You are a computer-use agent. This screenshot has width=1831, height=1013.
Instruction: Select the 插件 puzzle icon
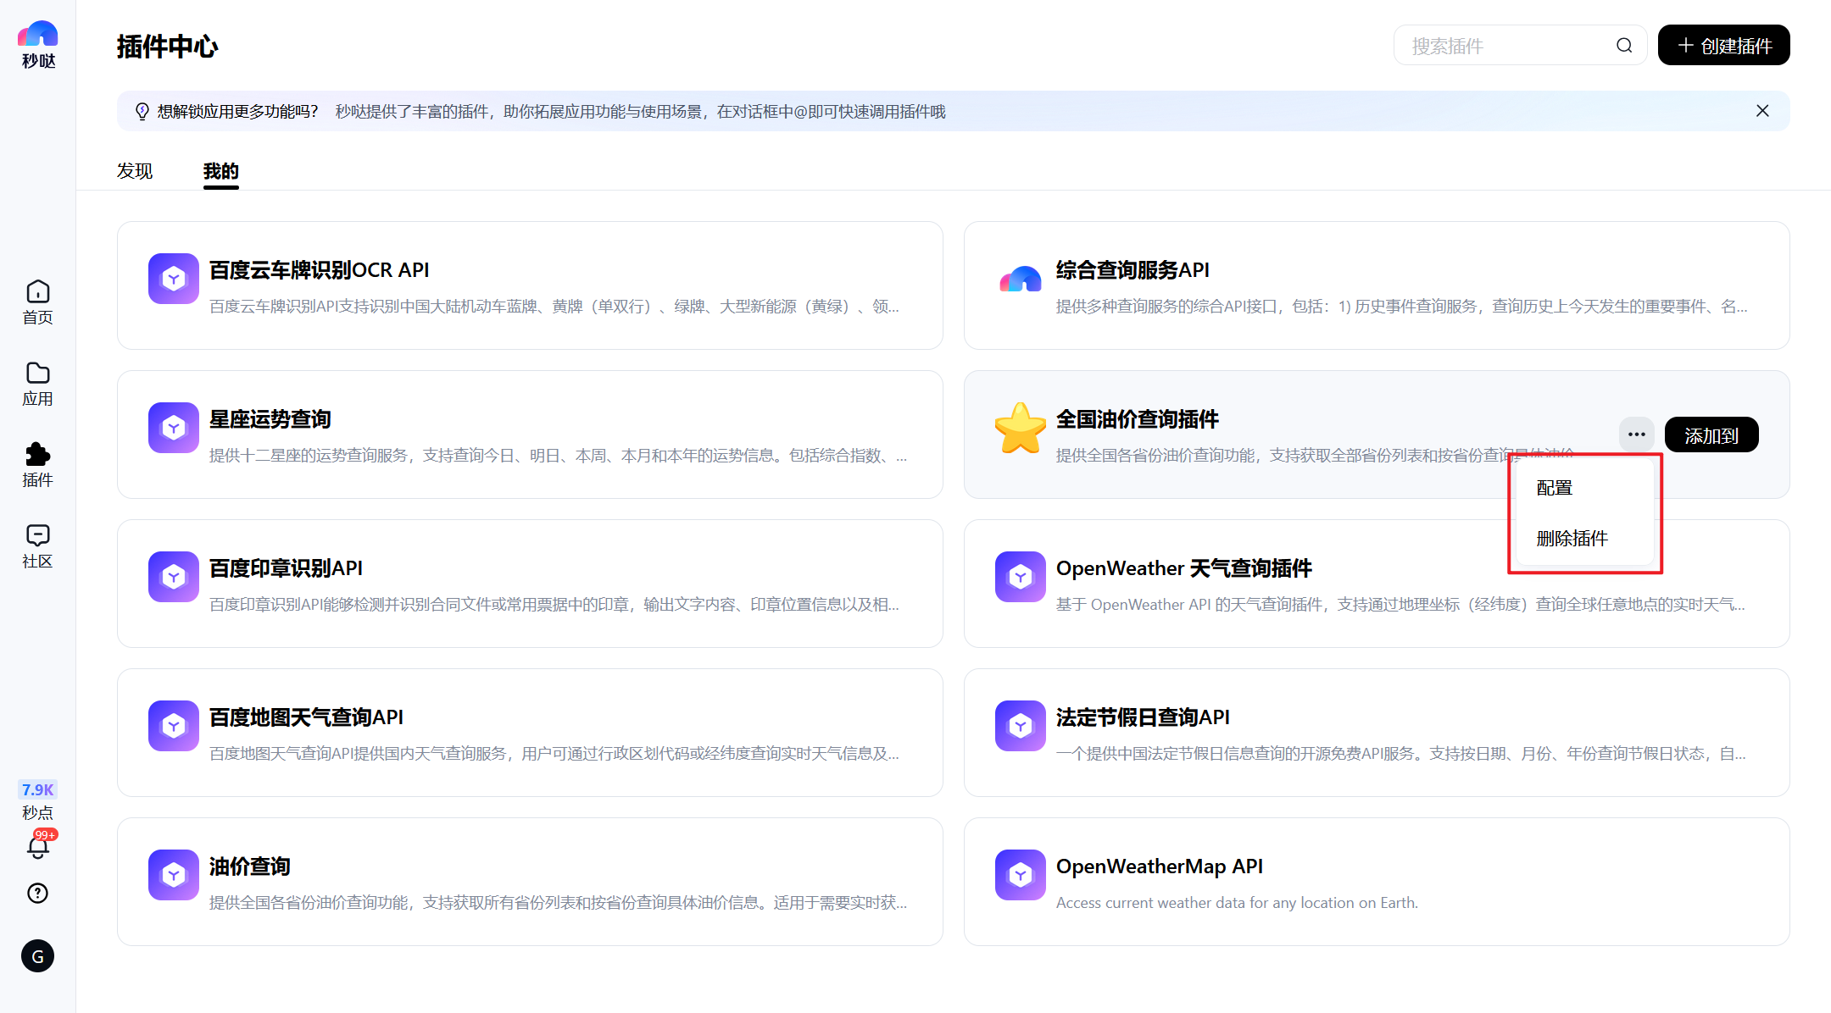tap(38, 465)
